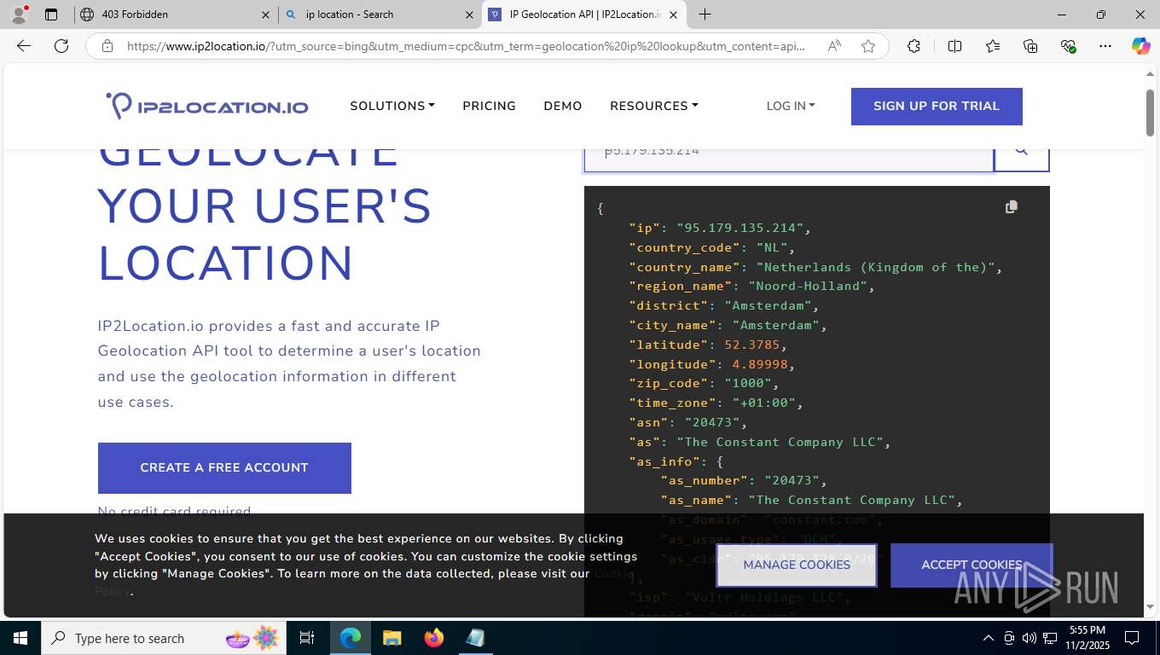Select the country_code value "NL"
Screen dimensions: 1160x655
pos(772,247)
